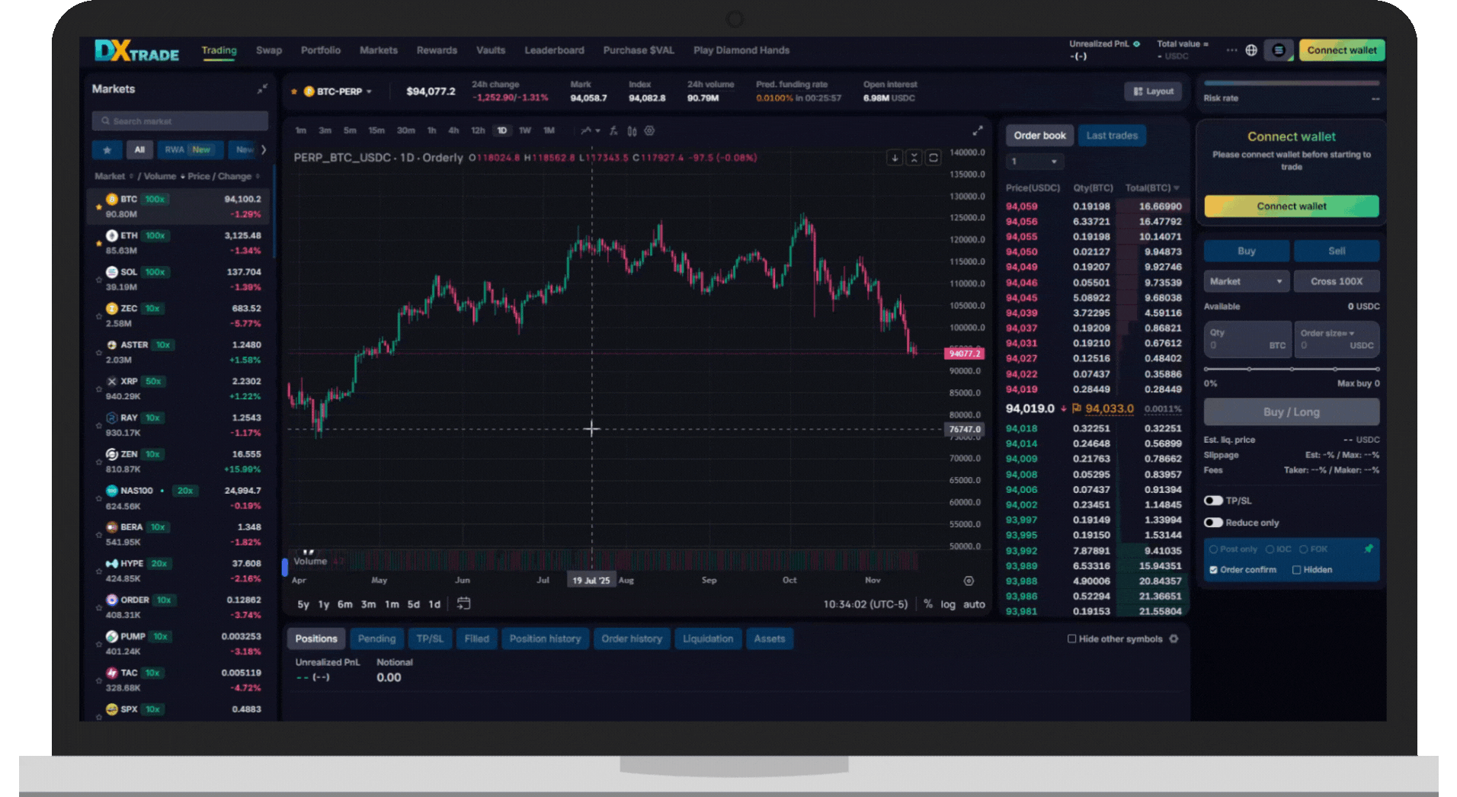Click the Connect wallet button

coord(1340,50)
